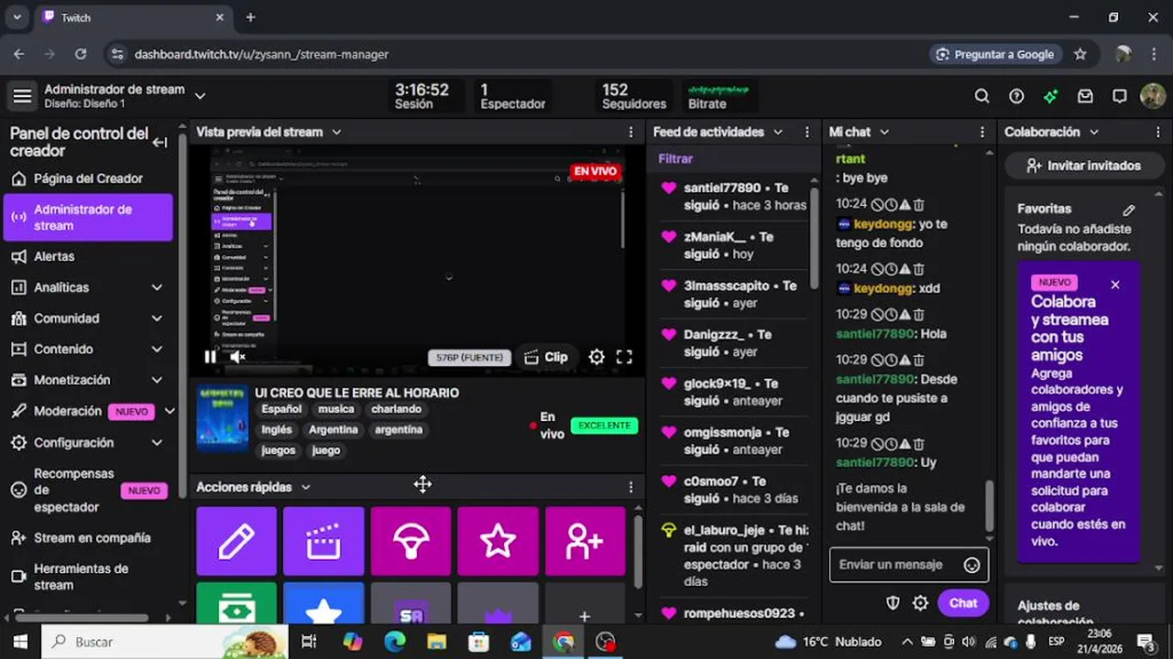Open Recompensas de espectador in sidebar
The image size is (1173, 659).
pyautogui.click(x=88, y=490)
